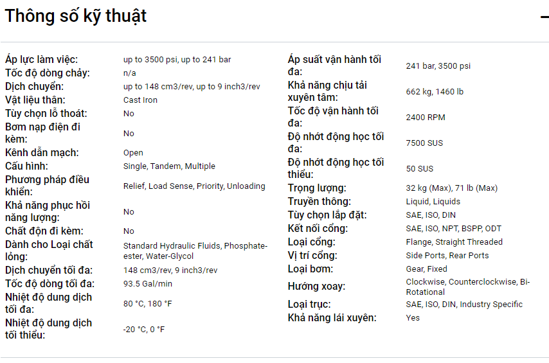Click the Tốc độ dòng chảy label
This screenshot has height=363, width=549.
[x=48, y=73]
